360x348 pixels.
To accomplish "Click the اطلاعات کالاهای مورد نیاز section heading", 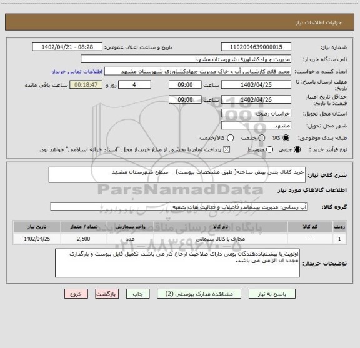I will [x=312, y=190].
